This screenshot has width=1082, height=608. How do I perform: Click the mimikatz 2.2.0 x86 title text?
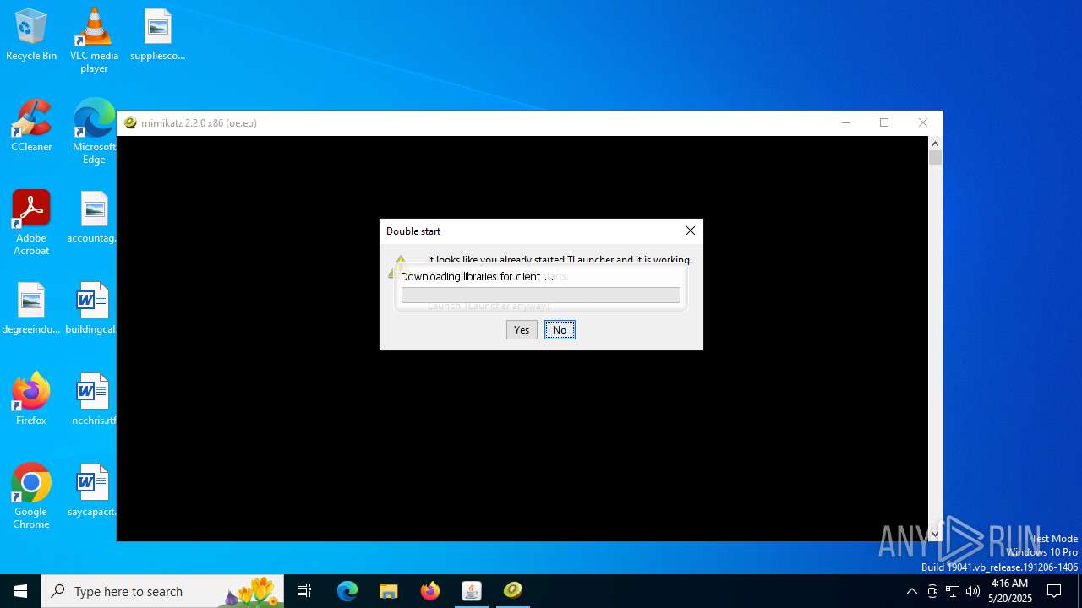coord(199,123)
